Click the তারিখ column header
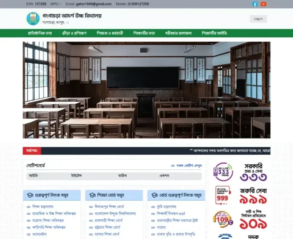 (x=123, y=176)
